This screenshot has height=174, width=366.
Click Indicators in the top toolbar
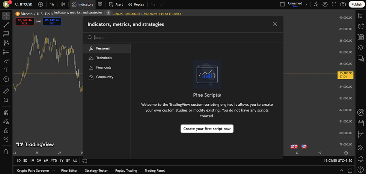(x=83, y=4)
